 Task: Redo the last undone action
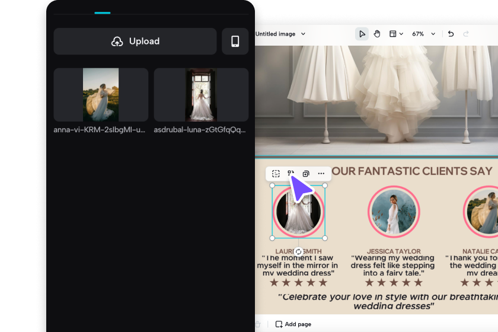point(466,34)
